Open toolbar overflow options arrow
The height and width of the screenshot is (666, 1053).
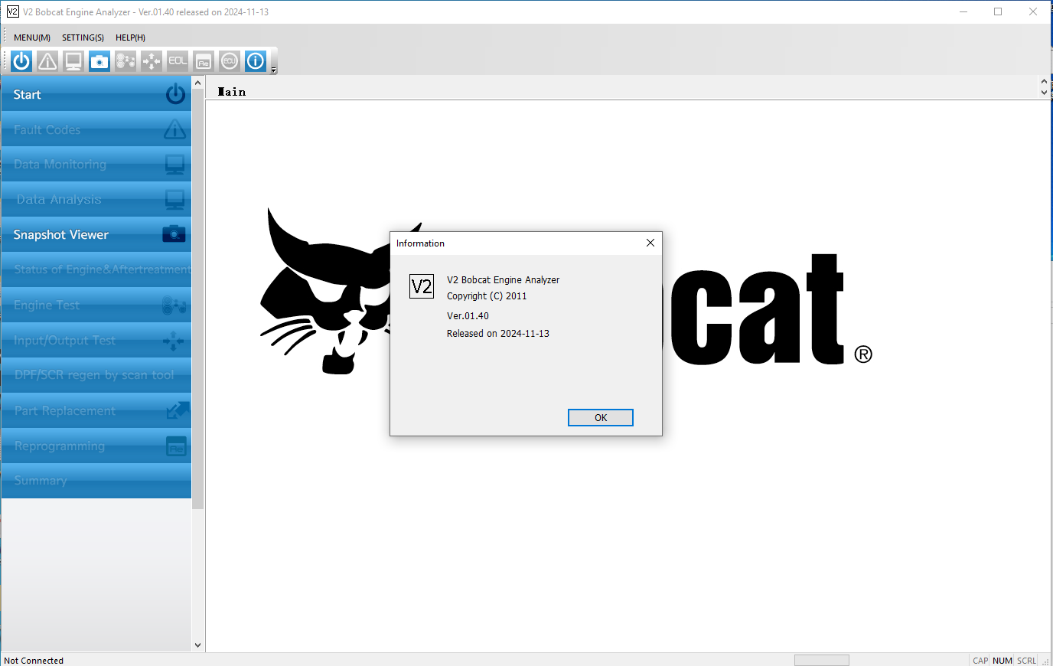tap(274, 70)
